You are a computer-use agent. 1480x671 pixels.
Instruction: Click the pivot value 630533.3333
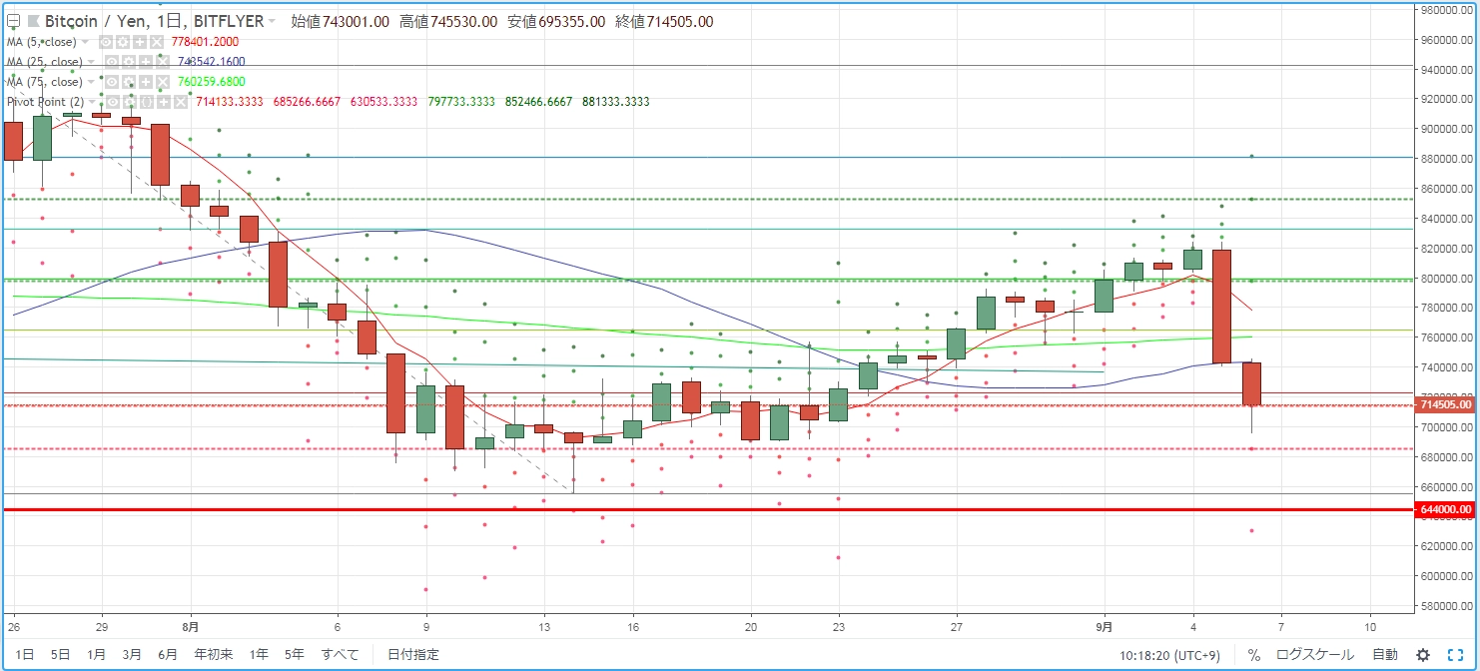pyautogui.click(x=383, y=102)
